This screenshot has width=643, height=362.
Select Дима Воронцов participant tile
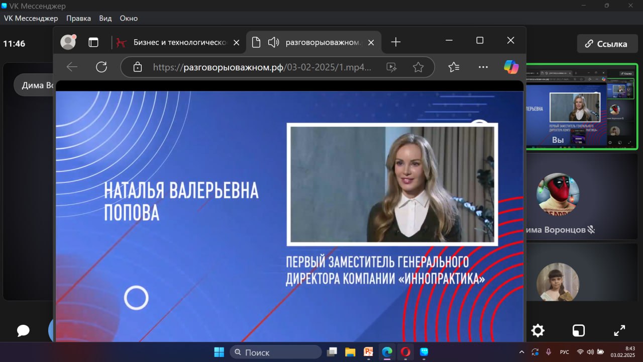582,197
